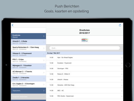Select Utrecht - Vitesse fixture
Viewport: 134px width, 101px height.
click(x=85, y=80)
